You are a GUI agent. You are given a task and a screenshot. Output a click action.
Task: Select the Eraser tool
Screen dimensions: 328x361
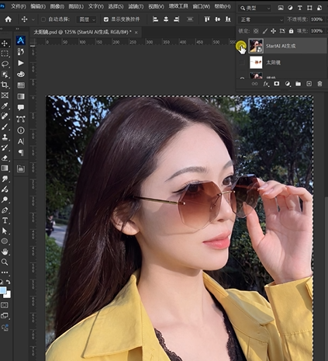[5, 158]
